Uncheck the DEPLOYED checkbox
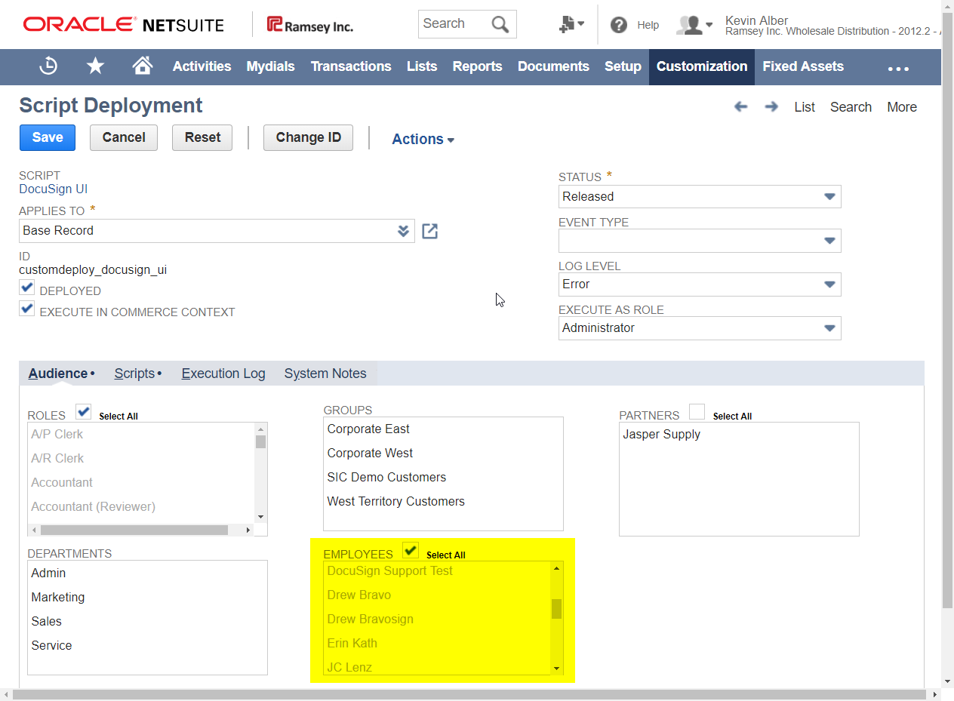This screenshot has width=954, height=701. tap(26, 287)
